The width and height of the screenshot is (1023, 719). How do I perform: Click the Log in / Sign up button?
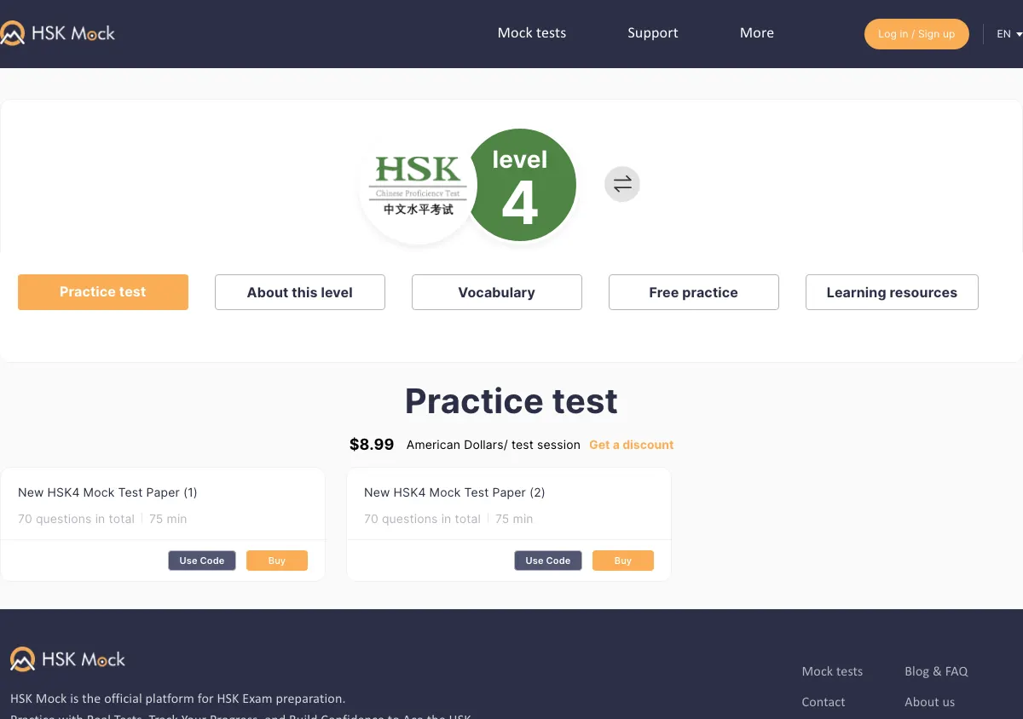coord(916,34)
